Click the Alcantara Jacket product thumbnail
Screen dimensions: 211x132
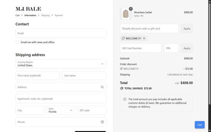(x=126, y=14)
